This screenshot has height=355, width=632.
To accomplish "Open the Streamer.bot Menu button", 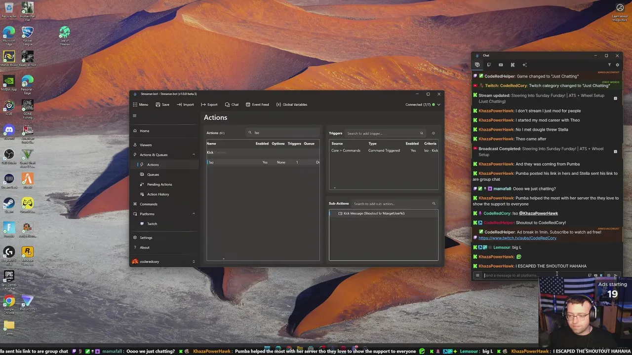I will pyautogui.click(x=140, y=105).
